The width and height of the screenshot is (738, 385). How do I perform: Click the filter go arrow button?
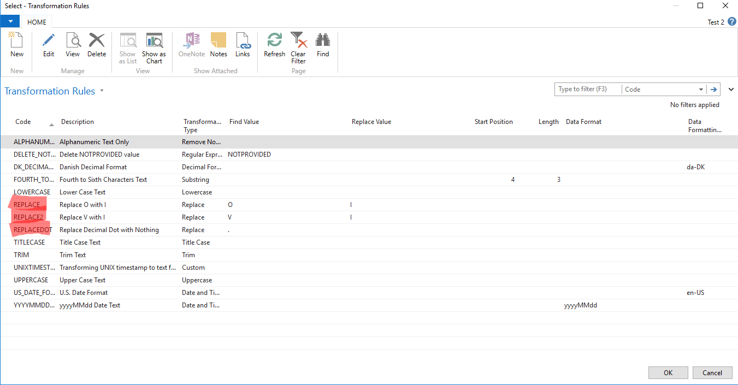pyautogui.click(x=713, y=90)
